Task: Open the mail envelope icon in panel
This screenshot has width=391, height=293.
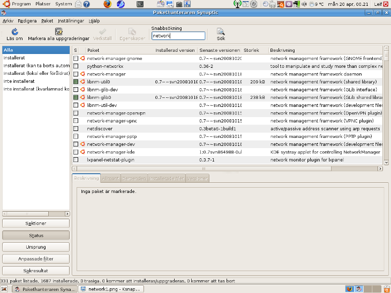Action: [x=78, y=4]
